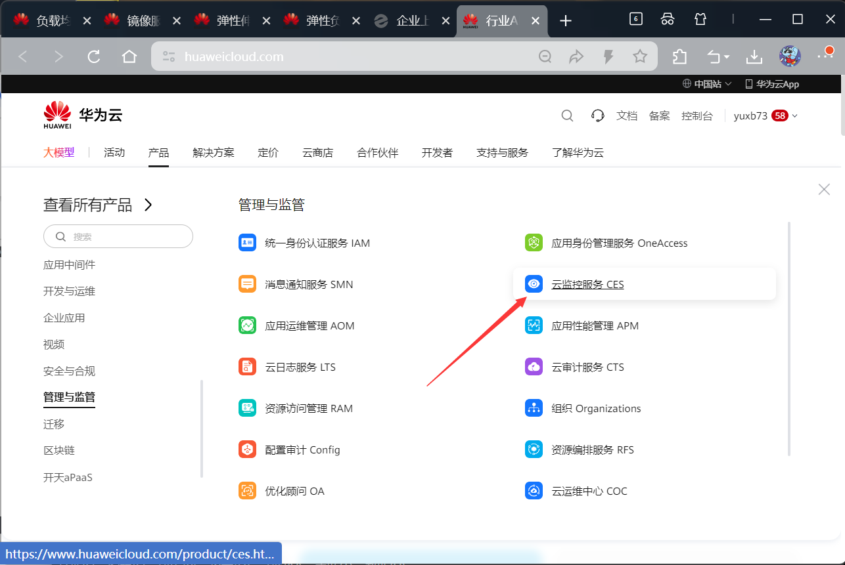Click the customer service headset icon
Viewport: 845px width, 565px height.
598,115
